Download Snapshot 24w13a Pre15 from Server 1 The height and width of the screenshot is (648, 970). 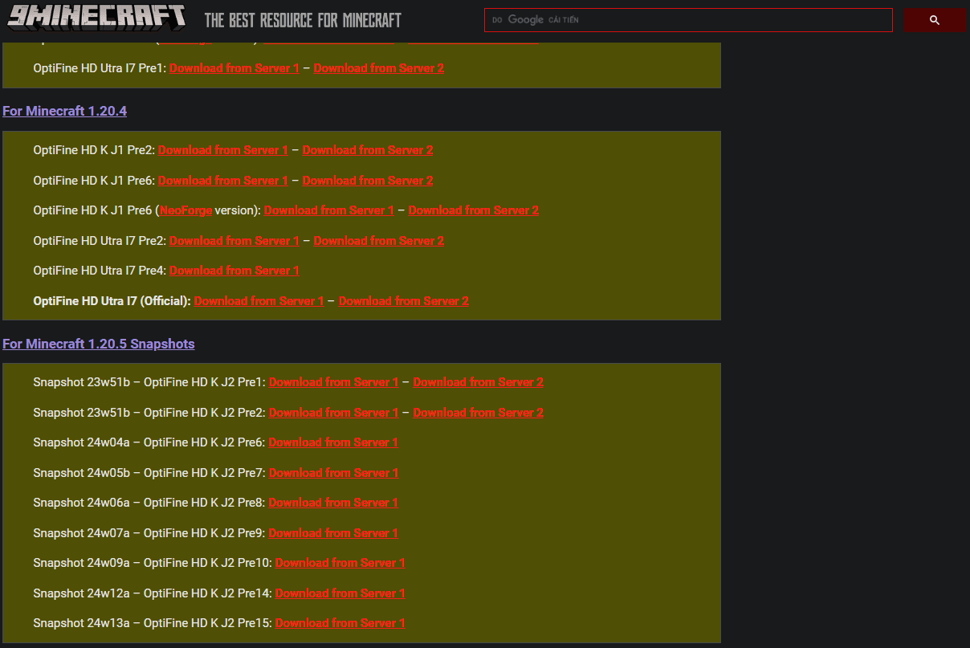click(x=340, y=623)
